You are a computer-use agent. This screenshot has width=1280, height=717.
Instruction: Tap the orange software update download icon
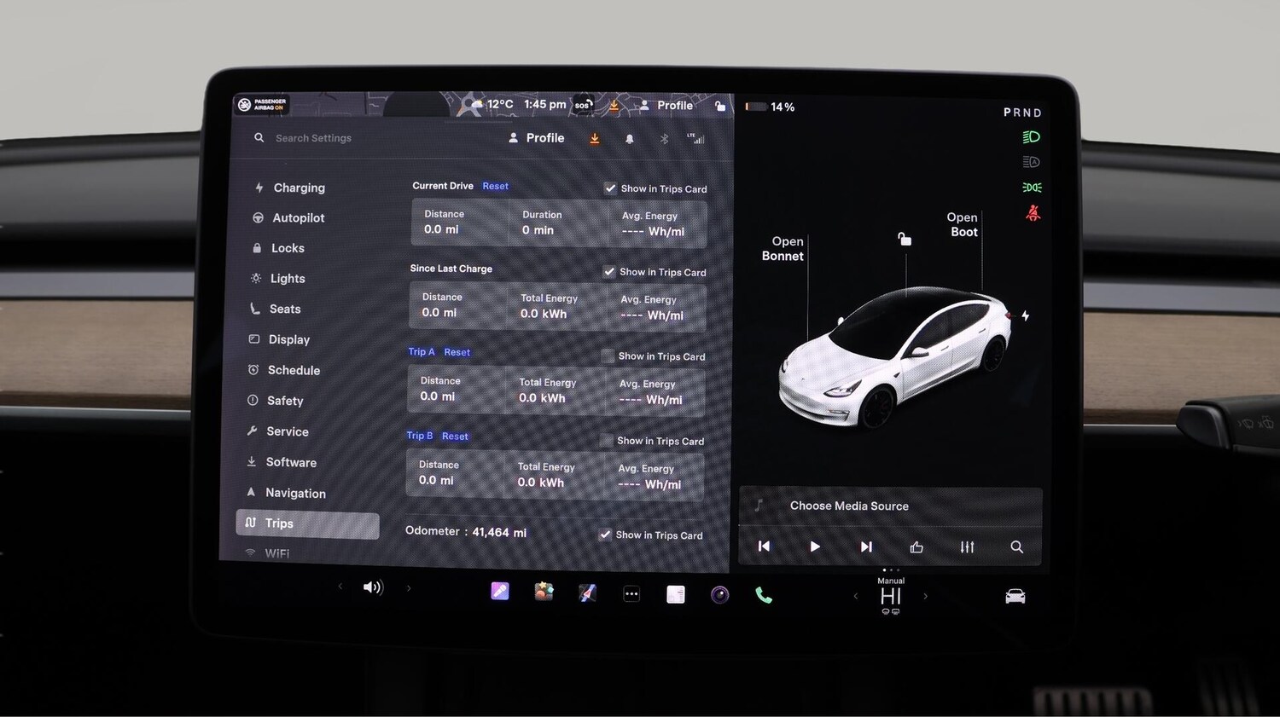coord(595,138)
